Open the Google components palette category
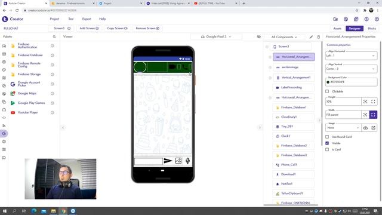The height and width of the screenshot is (215, 382). pos(4,134)
